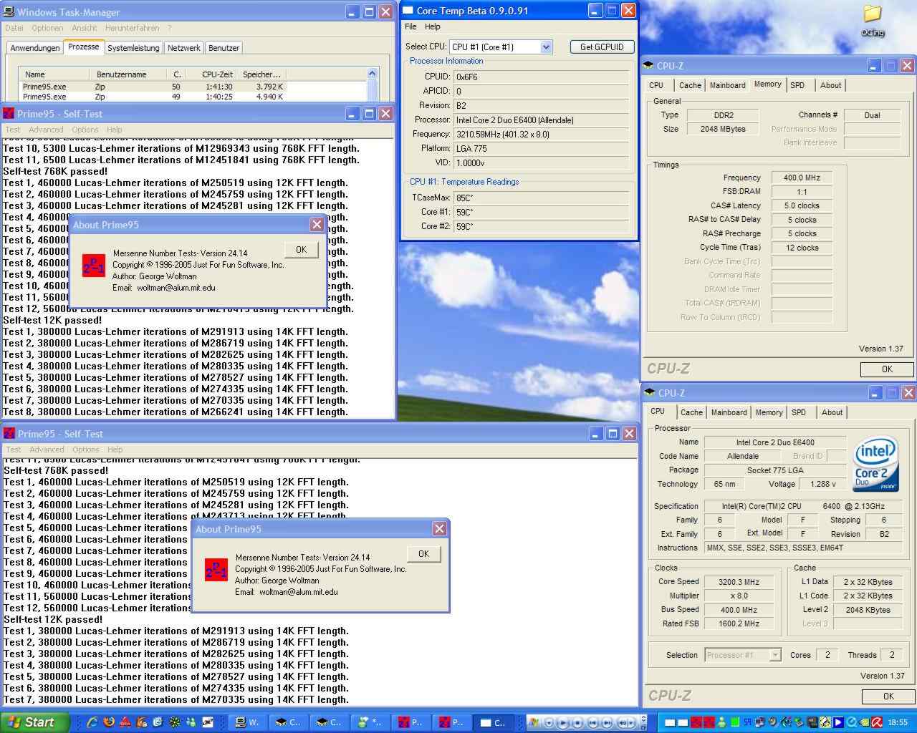The height and width of the screenshot is (733, 917).
Task: Click Core Temp frequency value 3210.58MHz
Action: pos(541,134)
